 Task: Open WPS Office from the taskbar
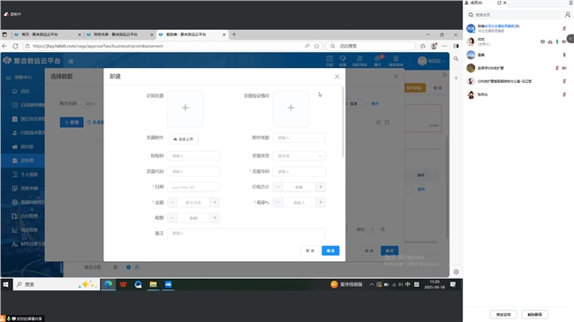click(x=124, y=284)
